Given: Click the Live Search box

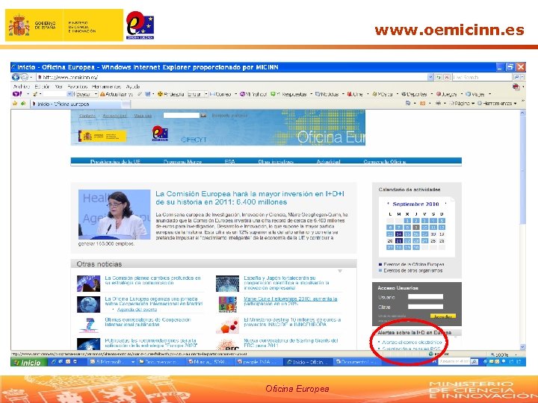Looking at the screenshot, I should [x=482, y=77].
